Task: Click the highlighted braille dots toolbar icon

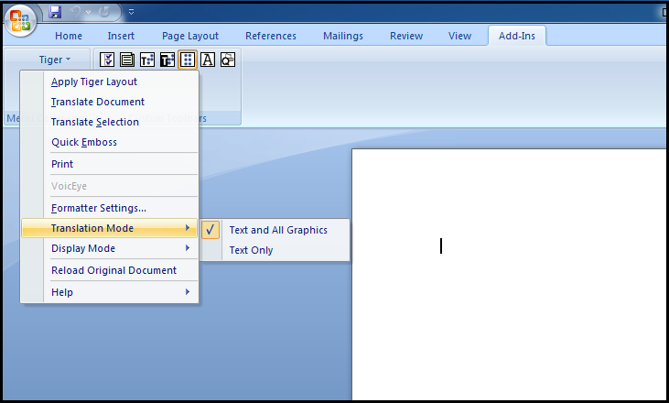Action: pos(188,60)
